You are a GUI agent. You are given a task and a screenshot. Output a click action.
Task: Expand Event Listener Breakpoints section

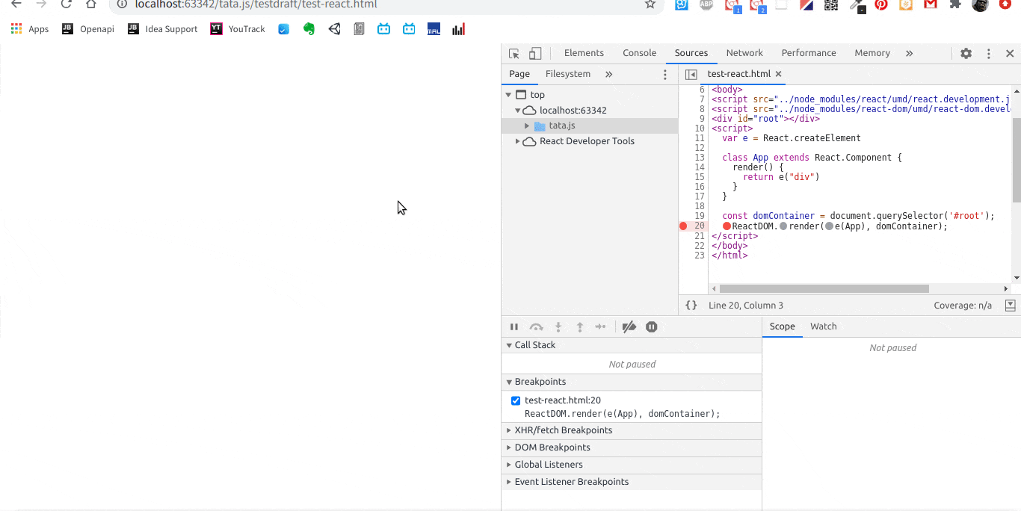point(571,482)
